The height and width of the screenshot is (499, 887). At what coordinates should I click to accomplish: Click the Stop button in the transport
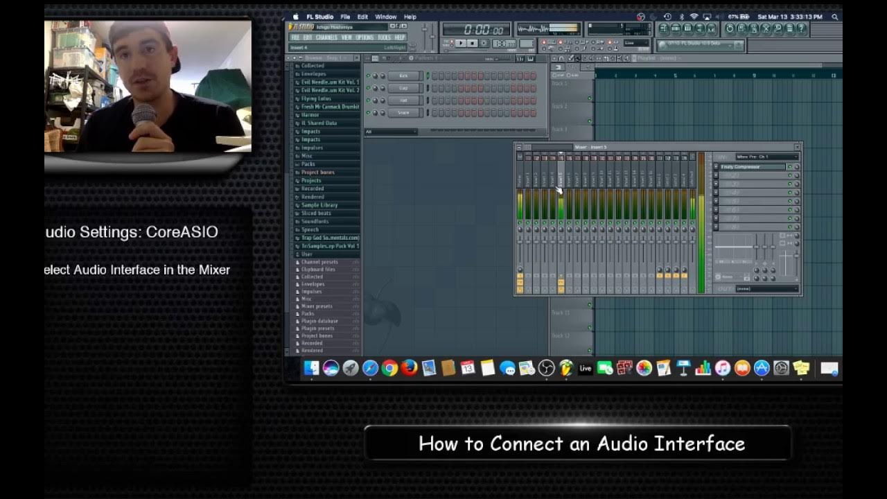pos(472,44)
